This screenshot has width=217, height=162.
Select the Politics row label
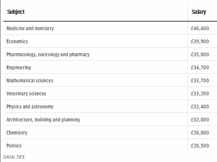coord(14,146)
